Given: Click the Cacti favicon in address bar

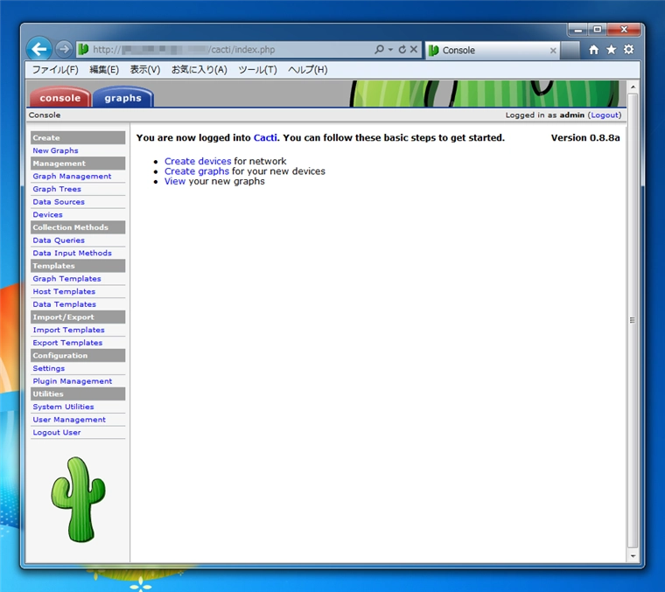Looking at the screenshot, I should (x=83, y=49).
